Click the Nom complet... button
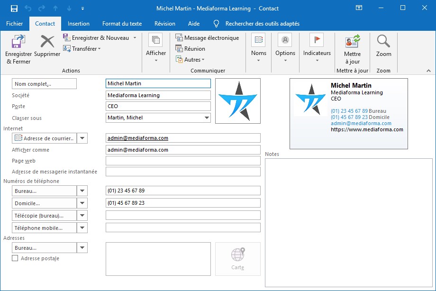 pos(44,84)
